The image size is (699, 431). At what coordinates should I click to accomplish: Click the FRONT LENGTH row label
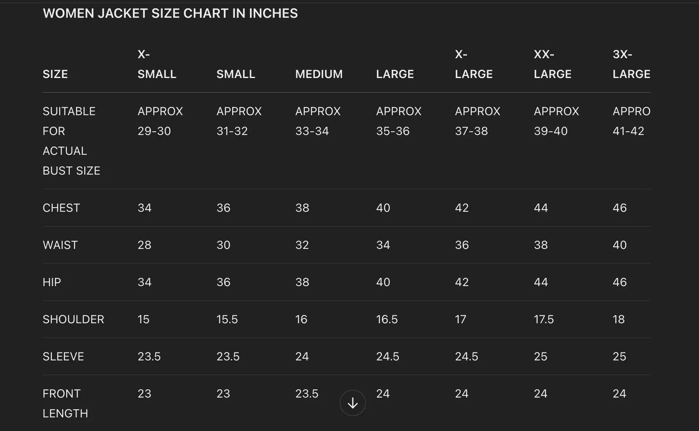(x=65, y=403)
